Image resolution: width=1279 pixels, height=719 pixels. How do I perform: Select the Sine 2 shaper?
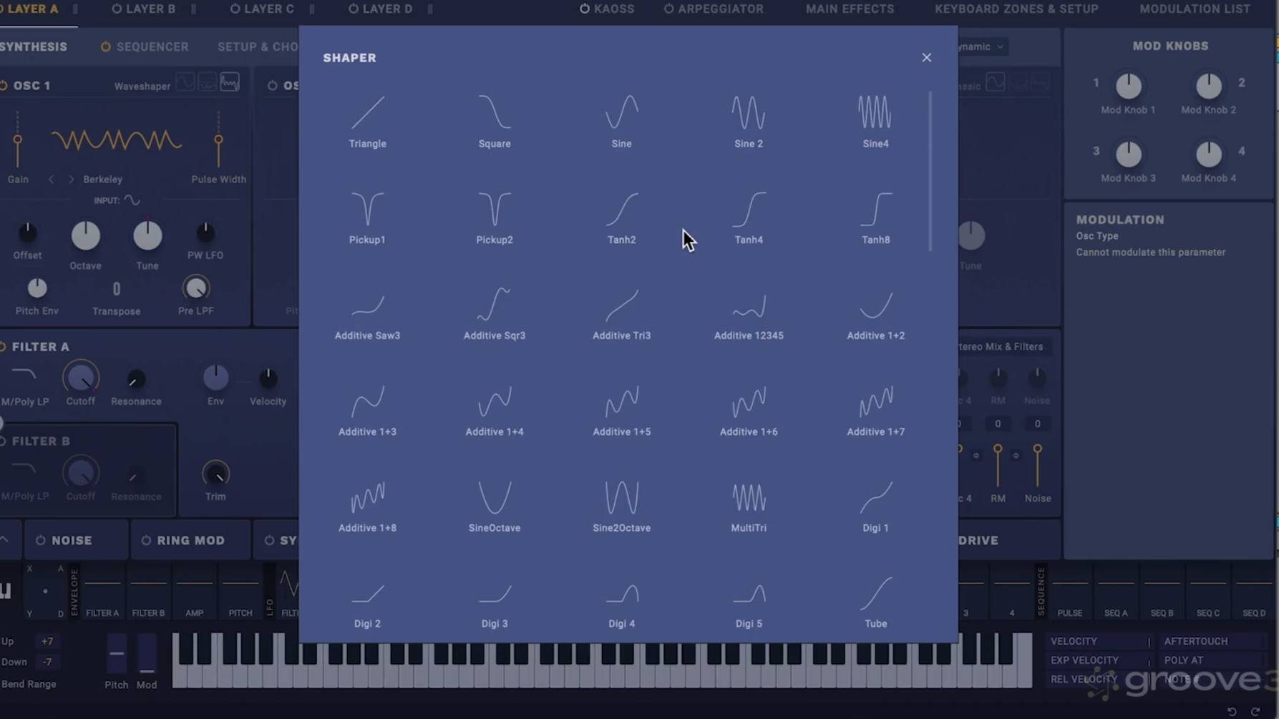tap(749, 122)
